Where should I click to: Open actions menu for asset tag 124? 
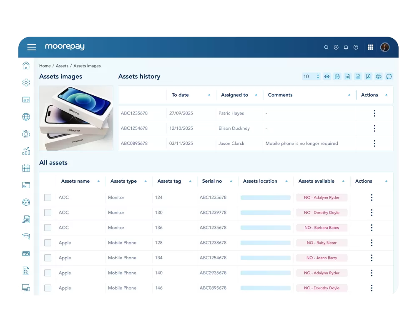pyautogui.click(x=372, y=197)
